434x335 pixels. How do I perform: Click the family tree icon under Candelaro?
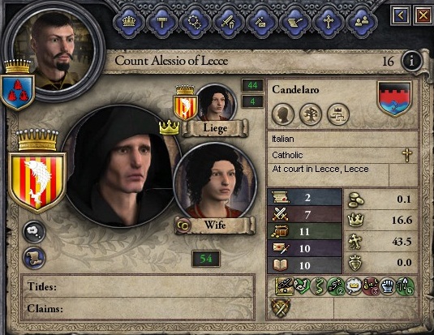(311, 114)
